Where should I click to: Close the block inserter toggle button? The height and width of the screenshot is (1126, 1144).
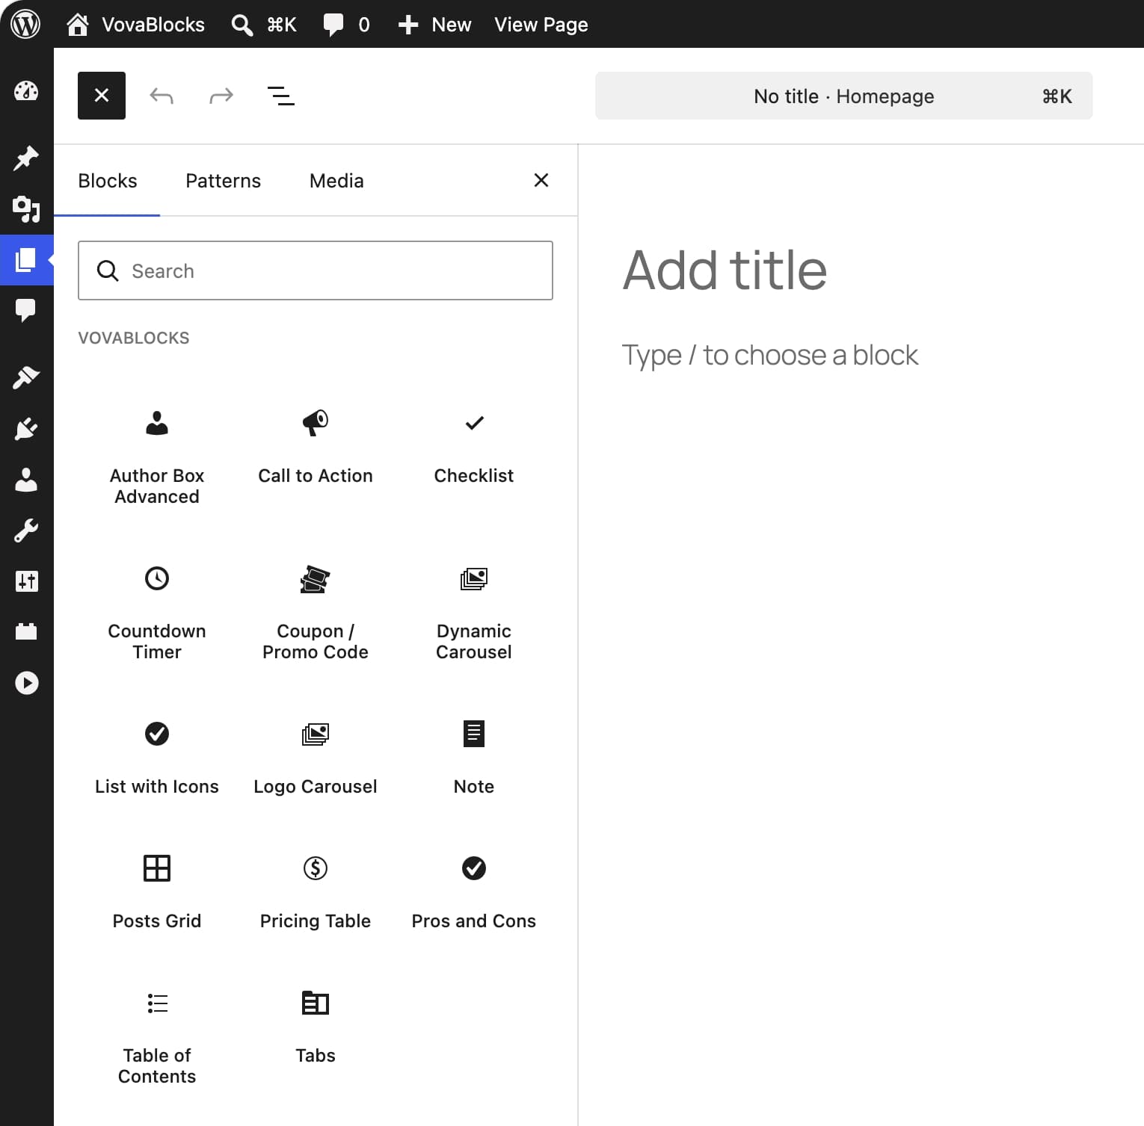(102, 96)
